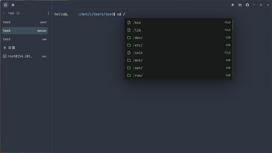Pick the /mnt/ directory suggestion
272x153 pixels.
point(179,60)
